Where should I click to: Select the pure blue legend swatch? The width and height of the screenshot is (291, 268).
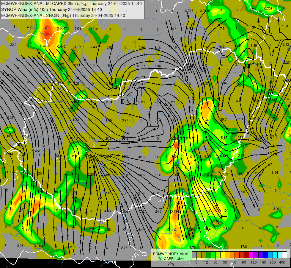pos(265,255)
